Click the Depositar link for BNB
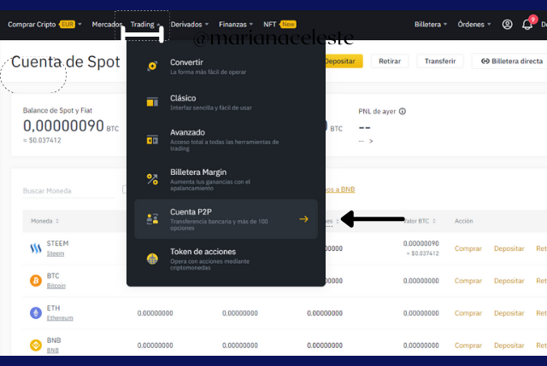The width and height of the screenshot is (547, 366). 509,346
